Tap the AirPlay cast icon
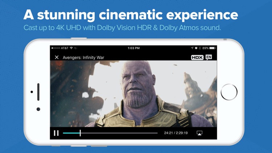Viewport: 272px width, 153px height. 199,133
